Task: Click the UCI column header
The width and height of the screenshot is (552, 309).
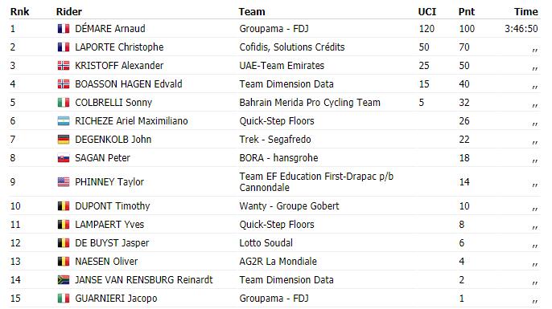Action: (x=427, y=12)
